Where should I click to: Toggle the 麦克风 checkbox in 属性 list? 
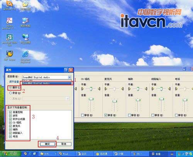10,126
